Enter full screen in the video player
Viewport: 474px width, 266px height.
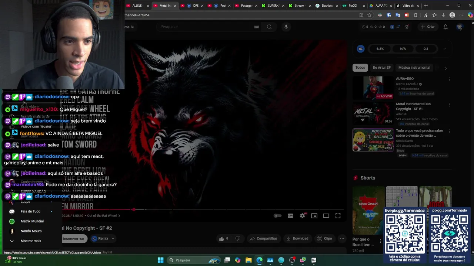coord(338,216)
